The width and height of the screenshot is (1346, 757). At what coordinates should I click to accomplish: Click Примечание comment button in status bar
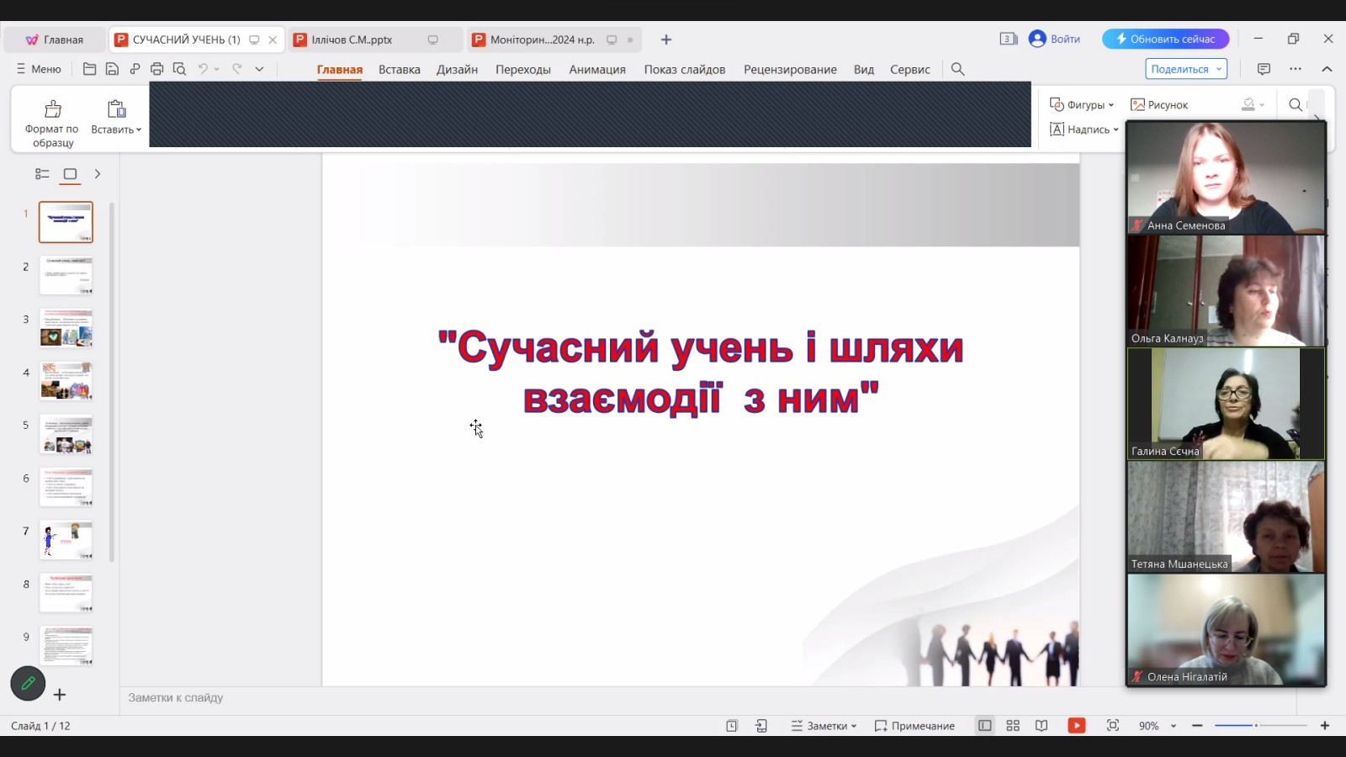click(914, 725)
